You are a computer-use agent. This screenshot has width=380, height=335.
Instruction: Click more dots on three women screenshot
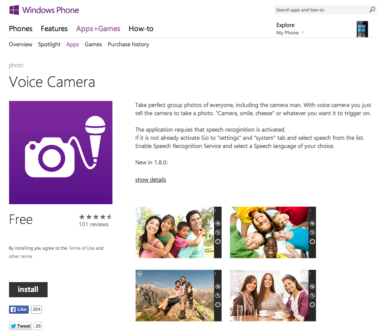(310, 273)
